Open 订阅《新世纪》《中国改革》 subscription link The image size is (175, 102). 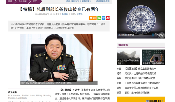coord(78,1)
